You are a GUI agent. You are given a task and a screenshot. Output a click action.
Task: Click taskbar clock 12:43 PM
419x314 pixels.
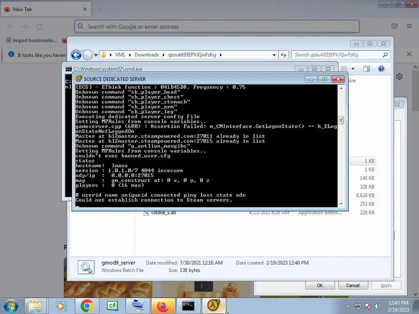pyautogui.click(x=398, y=303)
